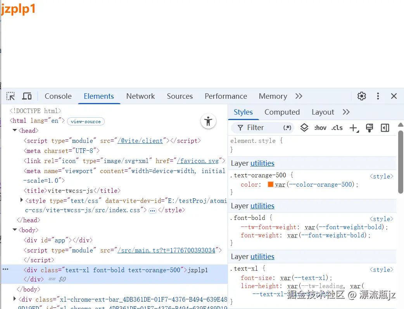Screen dimensions: 404x309
Task: Toggle regex filter icon in Styles
Action: [287, 128]
